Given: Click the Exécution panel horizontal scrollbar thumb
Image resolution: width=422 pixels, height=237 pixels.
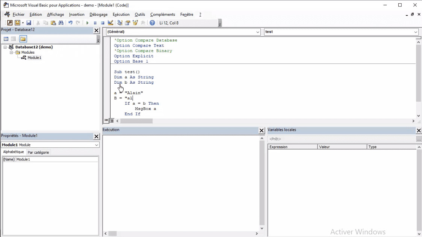Looking at the screenshot, I should (x=112, y=234).
